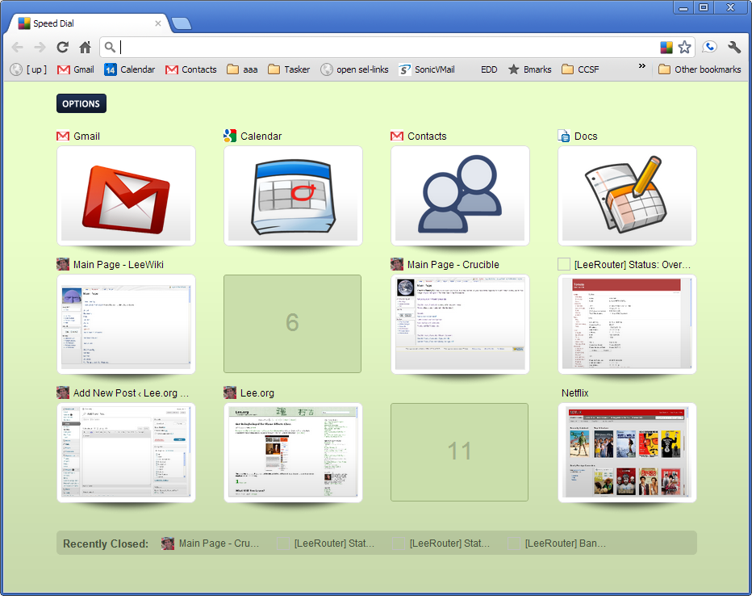This screenshot has width=752, height=596.
Task: Click the OPTIONS button
Action: (81, 103)
